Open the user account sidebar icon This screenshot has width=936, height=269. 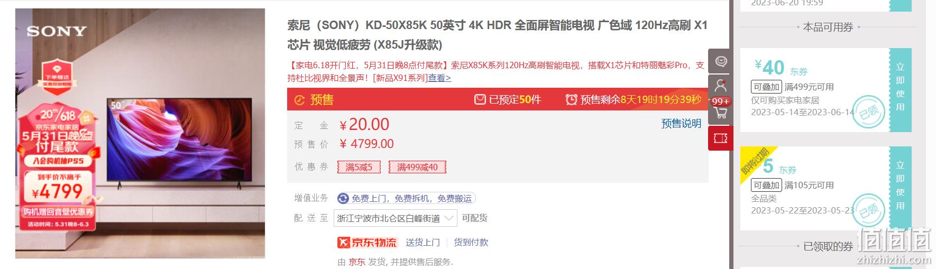coord(721,85)
